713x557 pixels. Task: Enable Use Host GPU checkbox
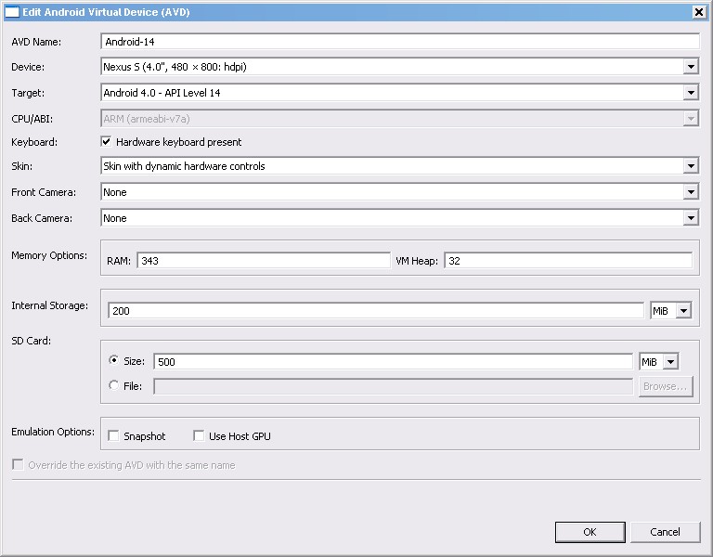[199, 435]
